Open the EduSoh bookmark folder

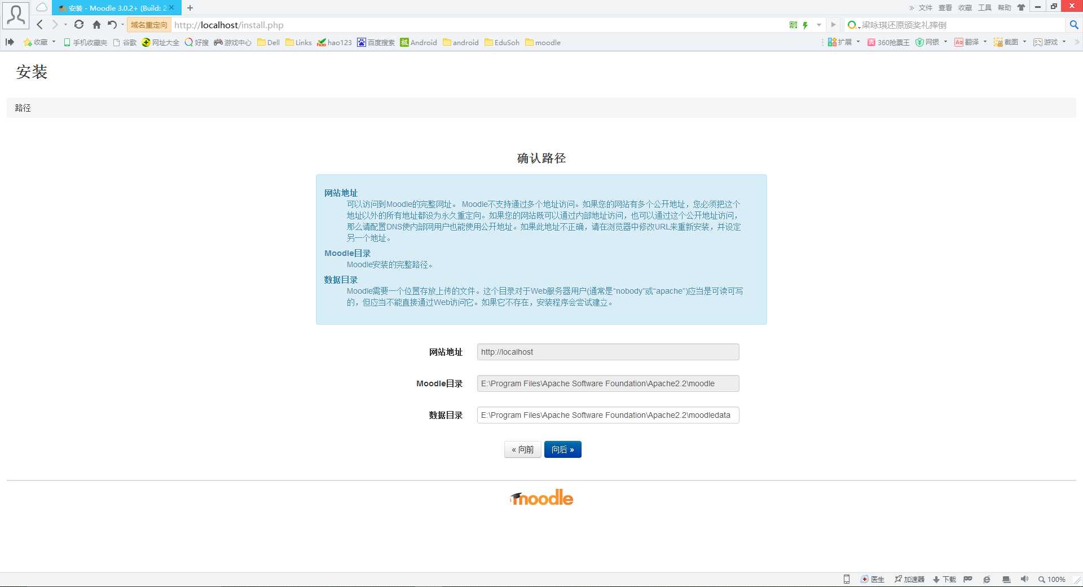click(x=502, y=42)
